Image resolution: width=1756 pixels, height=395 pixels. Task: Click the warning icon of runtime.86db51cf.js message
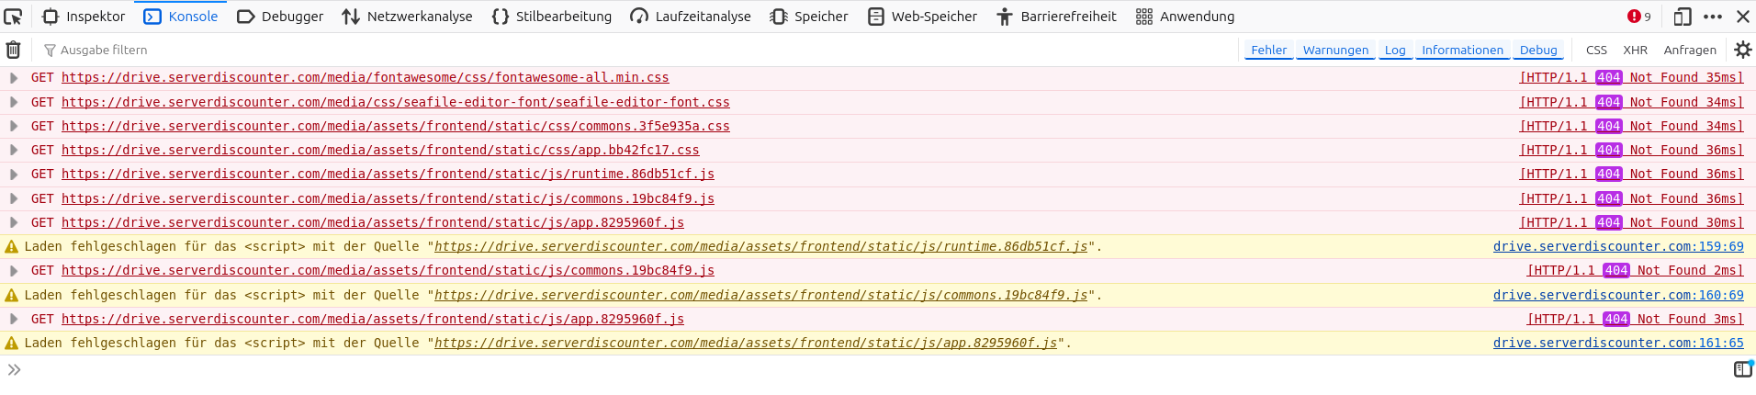point(12,247)
